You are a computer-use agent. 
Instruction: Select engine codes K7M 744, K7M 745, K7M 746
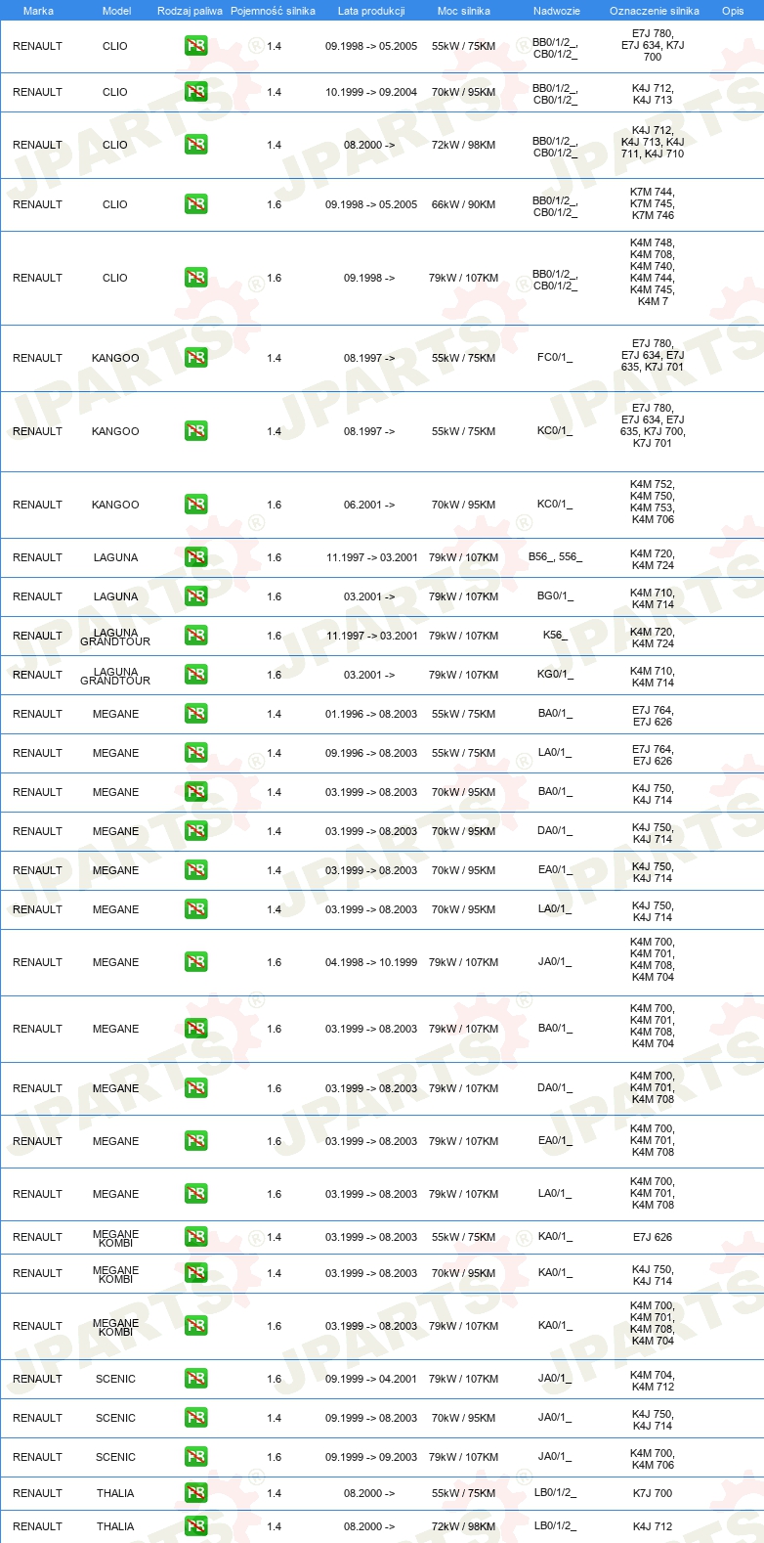coord(653,204)
